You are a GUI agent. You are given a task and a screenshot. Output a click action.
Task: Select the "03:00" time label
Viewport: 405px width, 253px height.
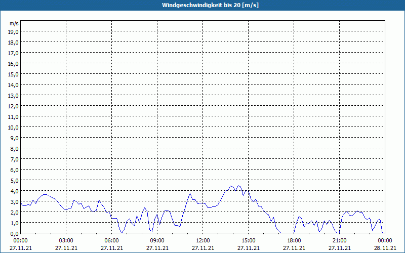coord(66,241)
